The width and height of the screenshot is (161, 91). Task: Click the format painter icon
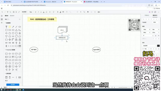point(8,12)
